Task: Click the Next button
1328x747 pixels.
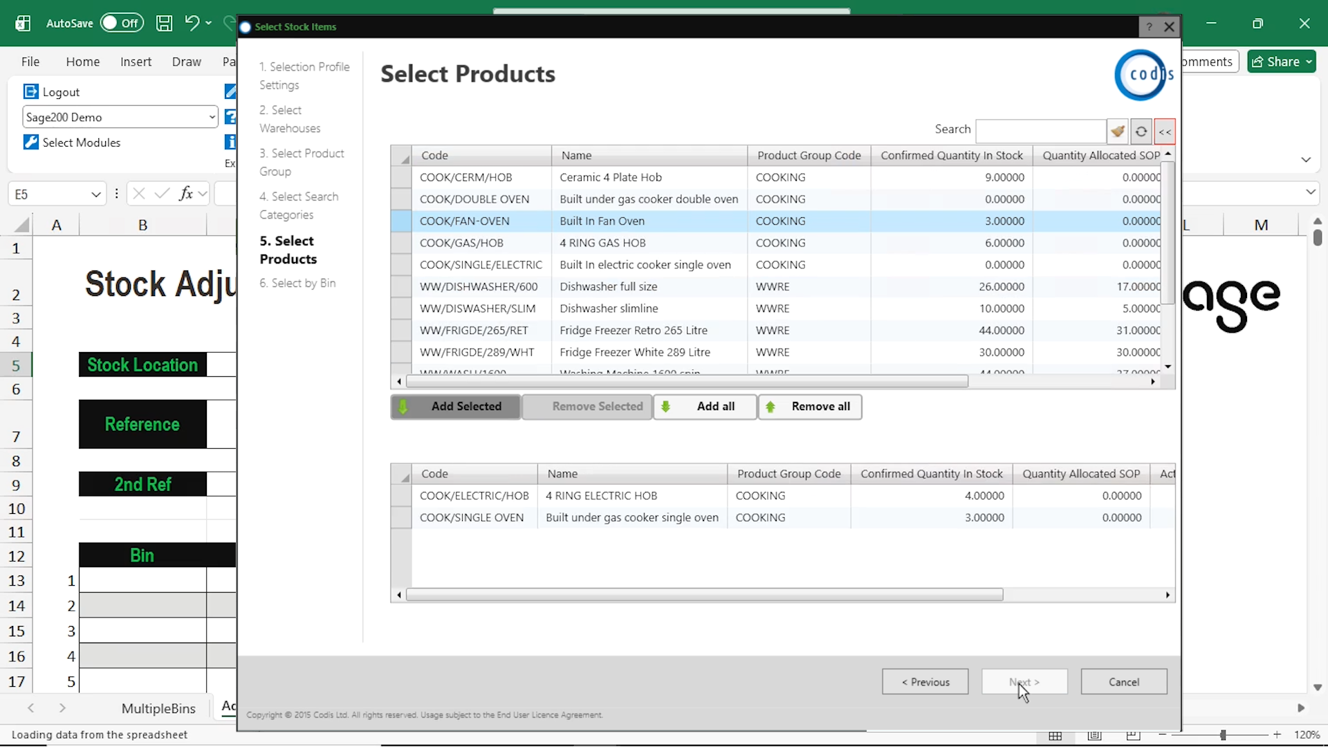Action: (1024, 681)
